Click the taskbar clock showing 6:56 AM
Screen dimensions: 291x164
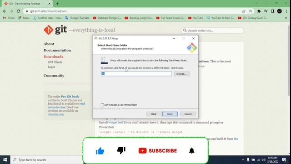pyautogui.click(x=272, y=160)
